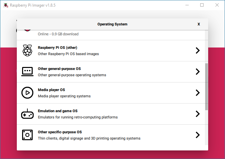Click the laptop icon for general-purpose OS
Image resolution: width=225 pixels, height=159 pixels.
click(27, 72)
